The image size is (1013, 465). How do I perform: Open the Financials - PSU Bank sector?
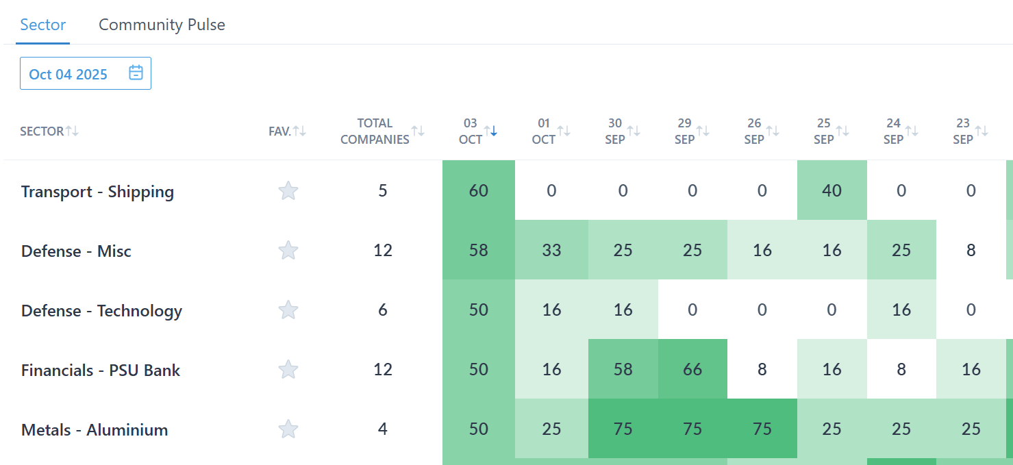tap(101, 370)
